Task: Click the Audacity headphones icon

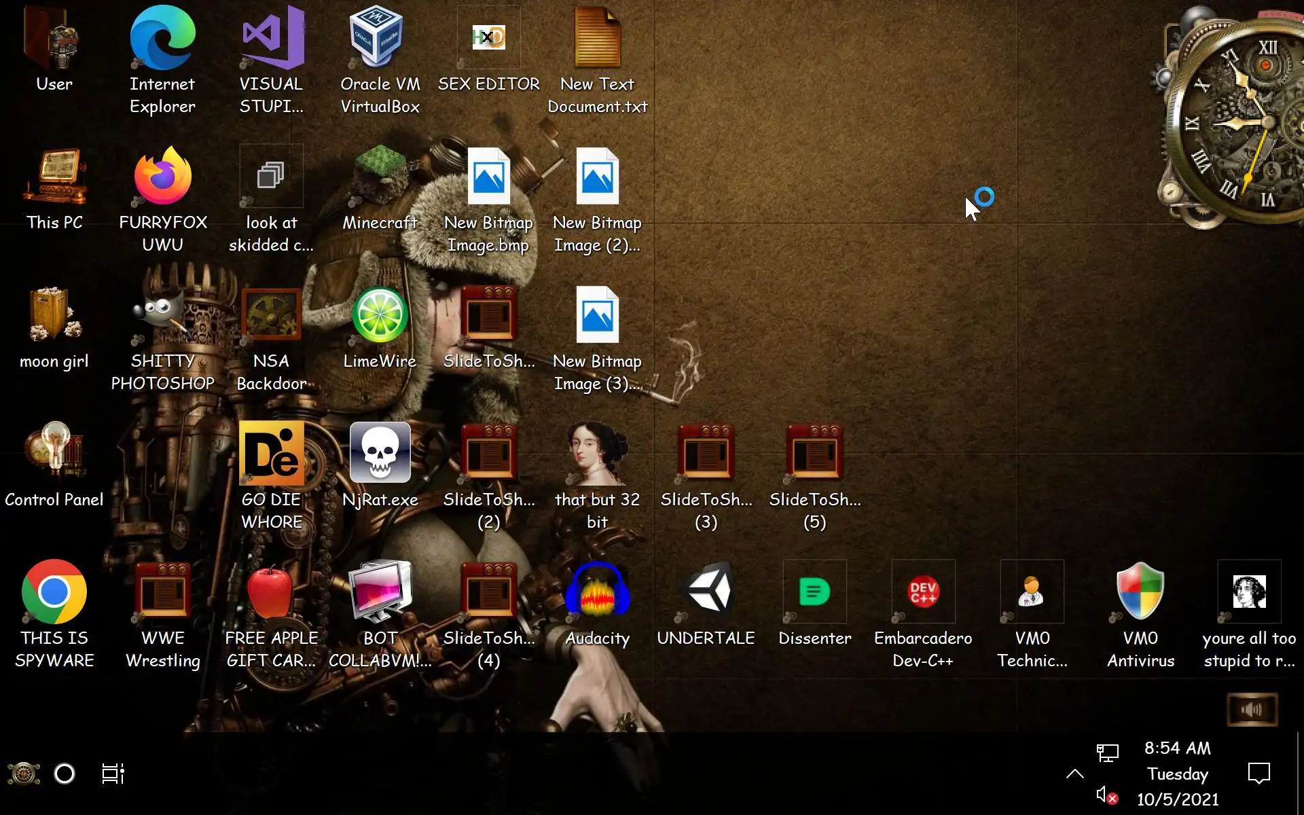Action: pyautogui.click(x=597, y=591)
